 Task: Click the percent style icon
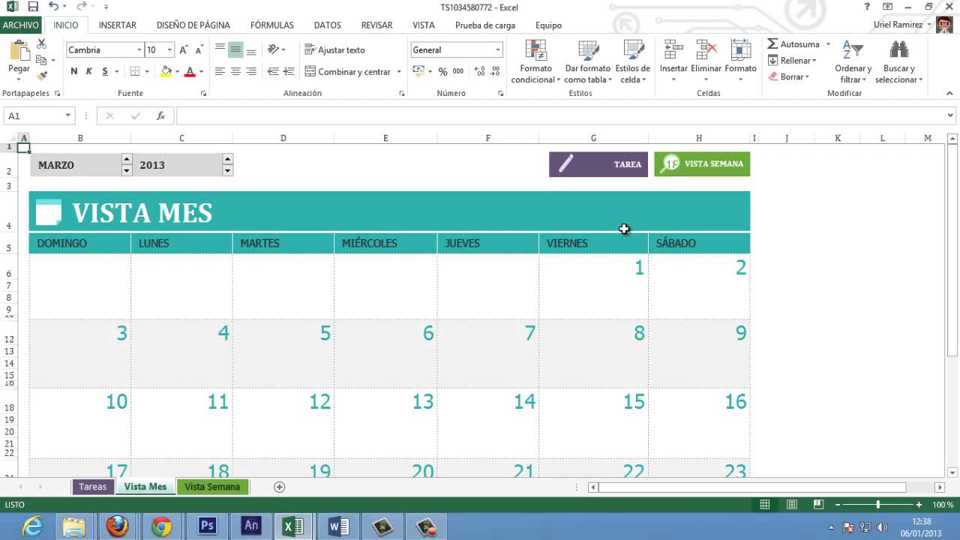coord(442,71)
